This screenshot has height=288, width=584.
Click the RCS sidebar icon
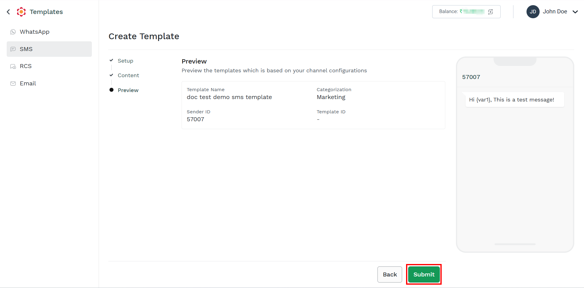[13, 66]
